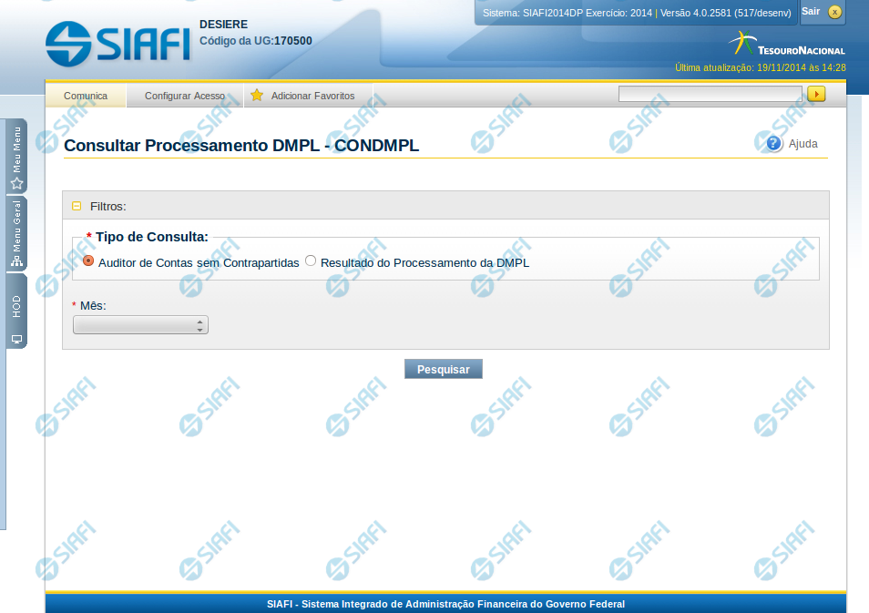The image size is (869, 613).
Task: Click the Sair logout text
Action: pos(811,11)
